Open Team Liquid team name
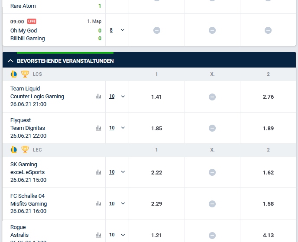Screen dimensions: 298x242 point(25,89)
